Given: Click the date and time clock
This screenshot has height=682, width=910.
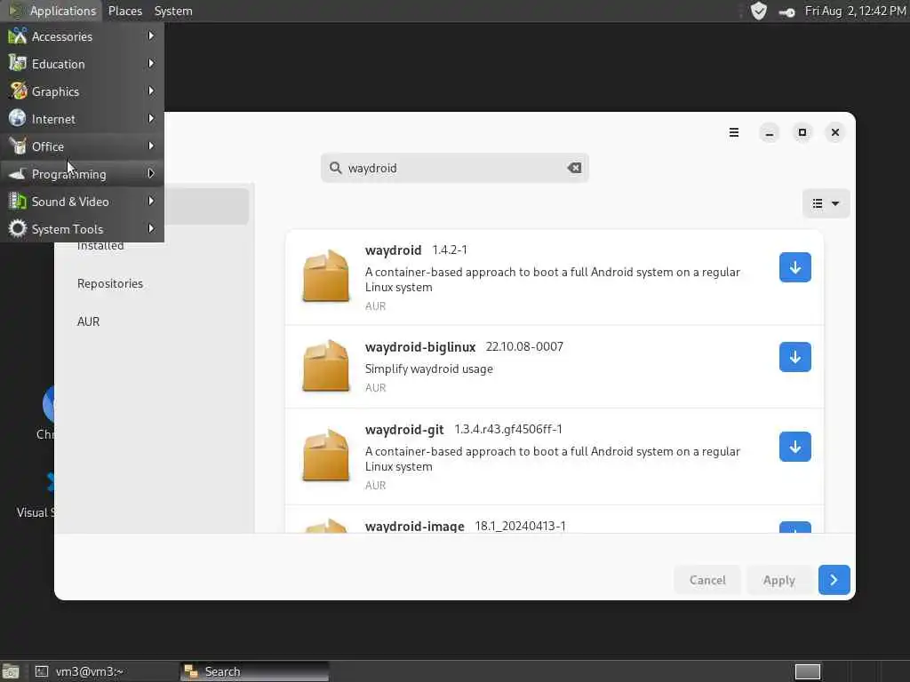Looking at the screenshot, I should 855,11.
